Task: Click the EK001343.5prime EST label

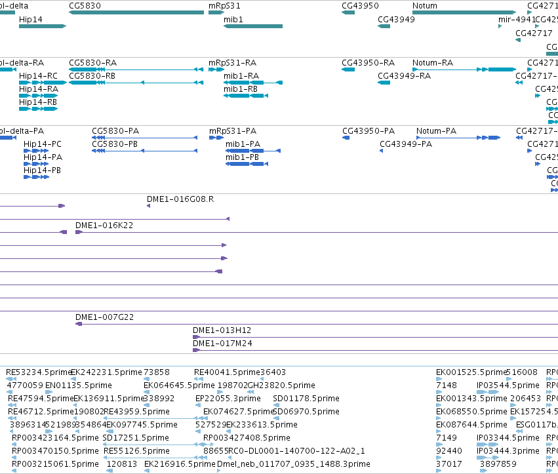Action: (471, 399)
